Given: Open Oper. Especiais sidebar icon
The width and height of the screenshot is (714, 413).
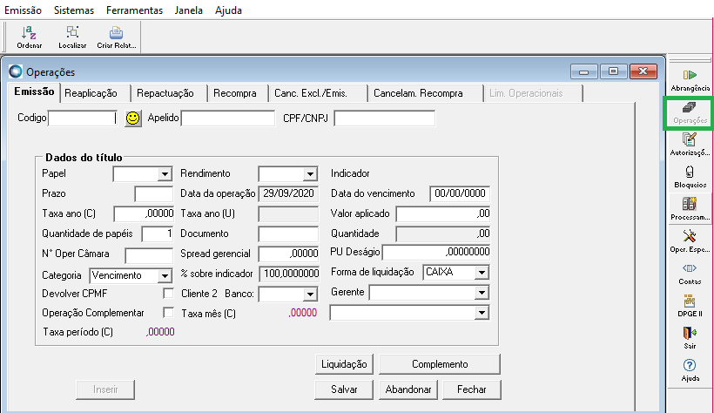Looking at the screenshot, I should (x=690, y=241).
